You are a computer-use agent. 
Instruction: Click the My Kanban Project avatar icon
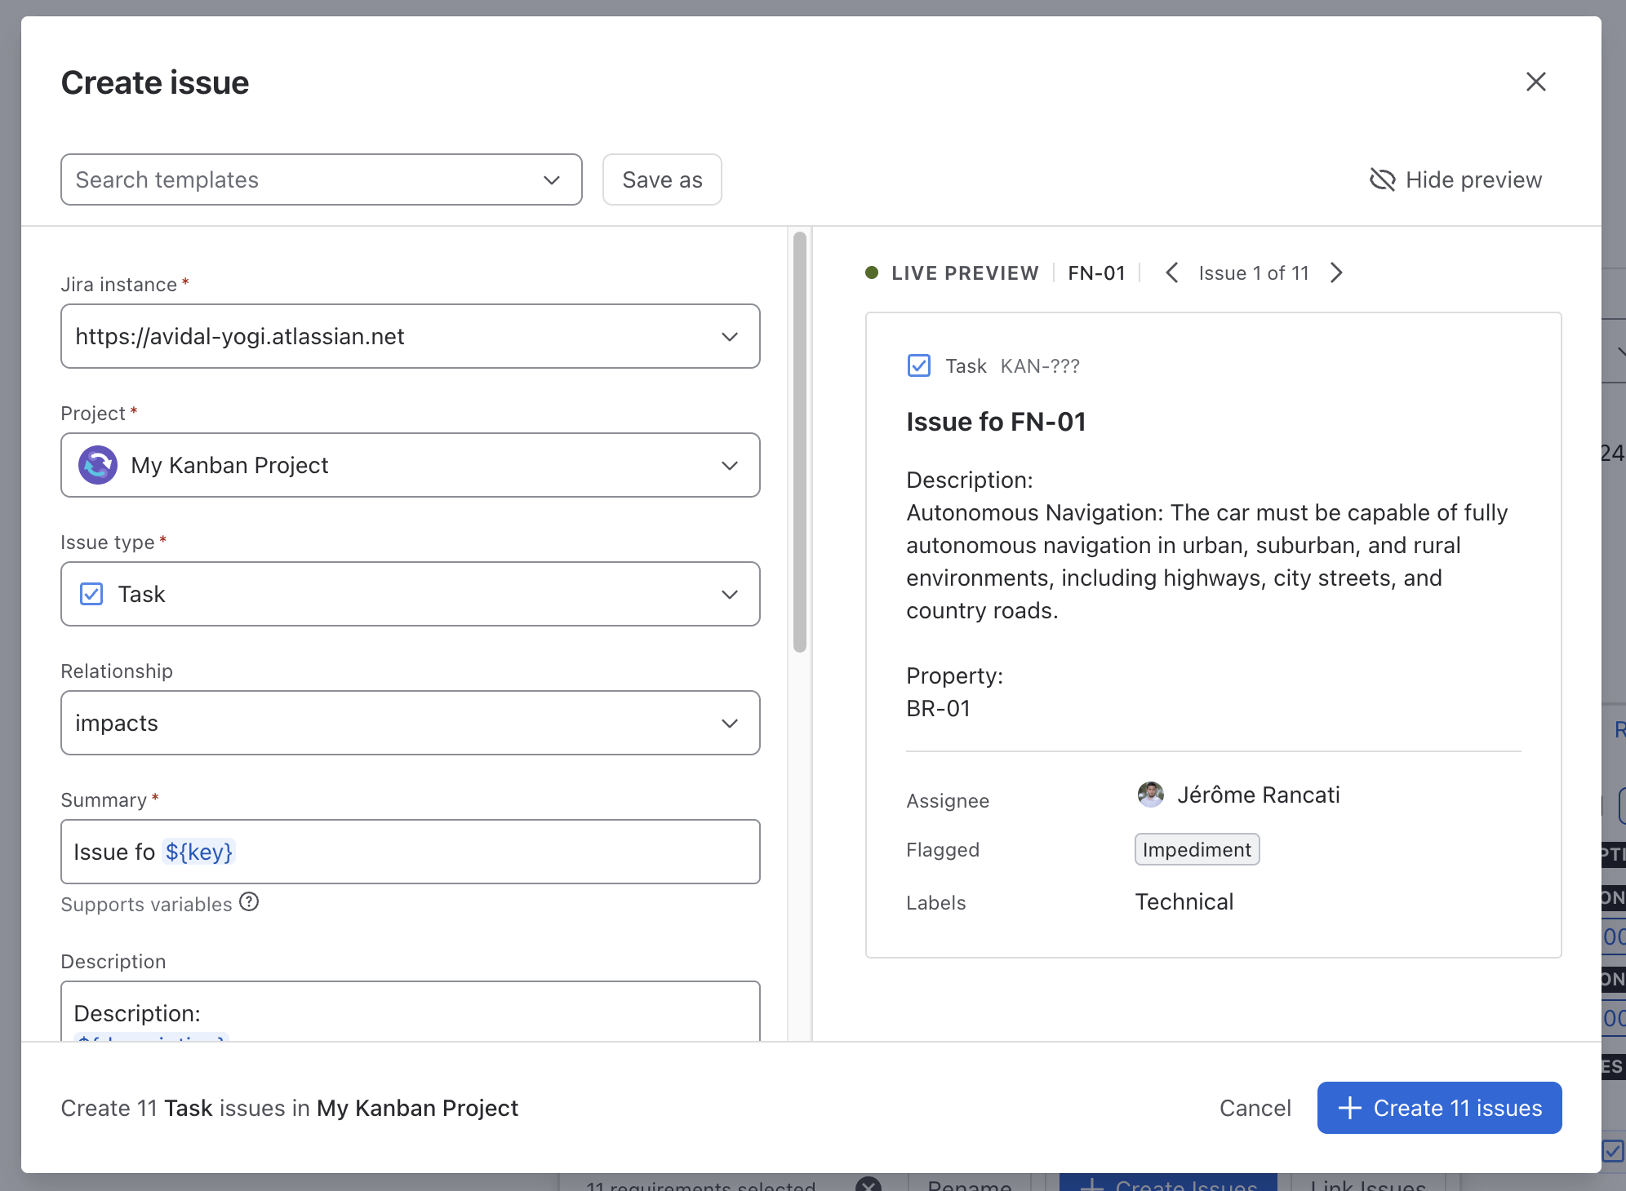[98, 465]
